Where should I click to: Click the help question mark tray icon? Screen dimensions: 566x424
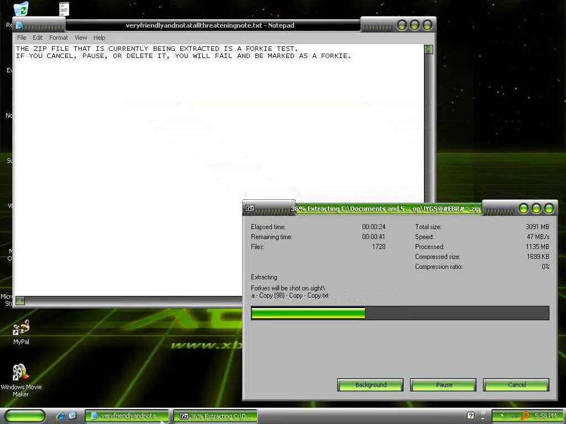pos(470,416)
